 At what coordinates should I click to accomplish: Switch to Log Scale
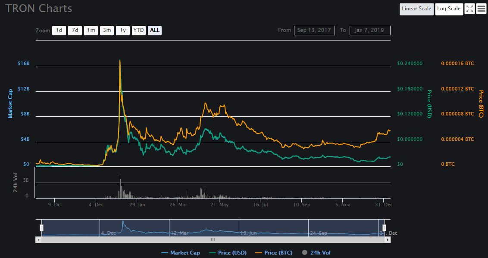tap(449, 9)
